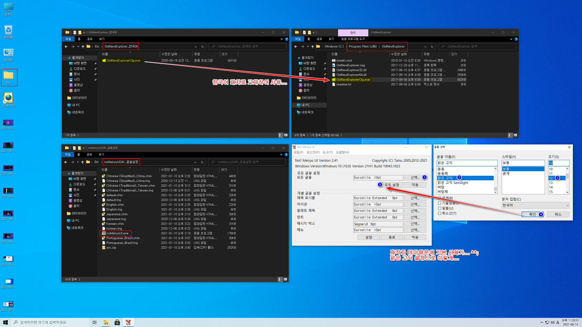The image size is (582, 327).
Task: Expand address bar history in Program Files OldNewExplorer window
Action: pyautogui.click(x=425, y=46)
